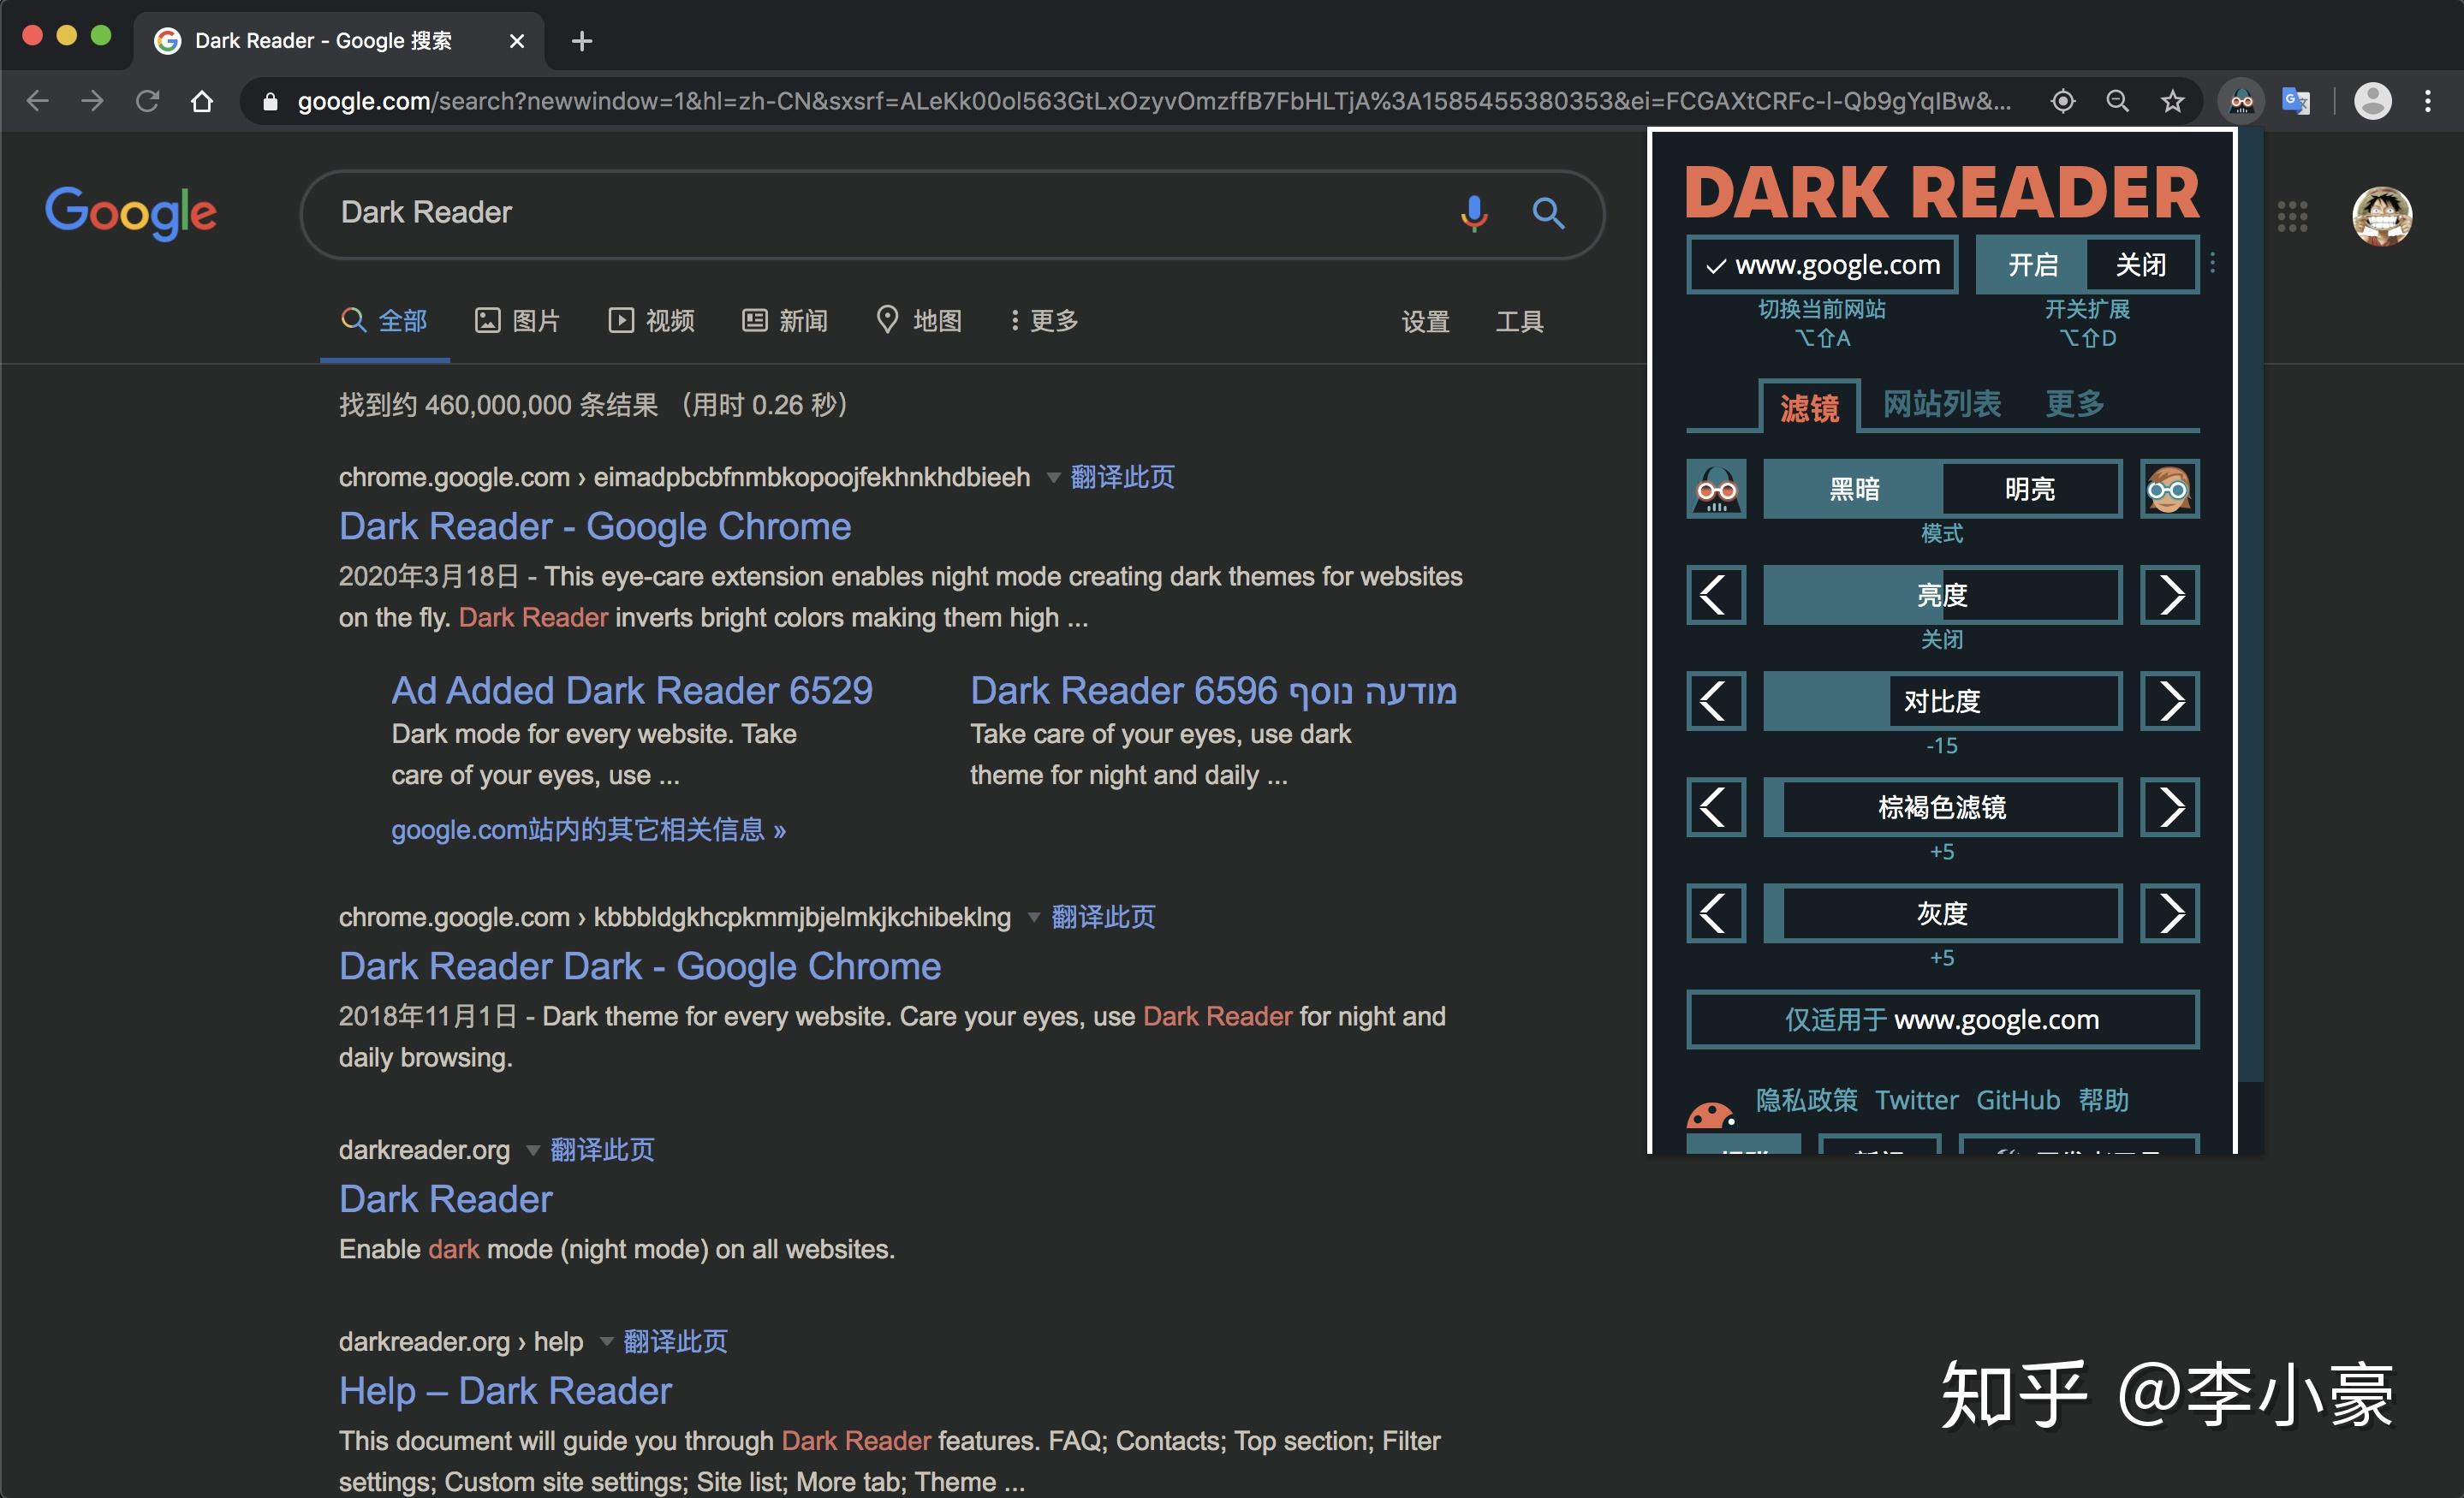Click 仅适用于 www.google.com button
Screen dimensions: 2464x1498
(x=1941, y=1019)
